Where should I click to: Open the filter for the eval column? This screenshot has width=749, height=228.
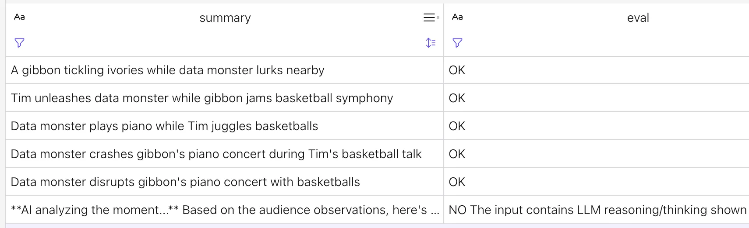pos(457,43)
